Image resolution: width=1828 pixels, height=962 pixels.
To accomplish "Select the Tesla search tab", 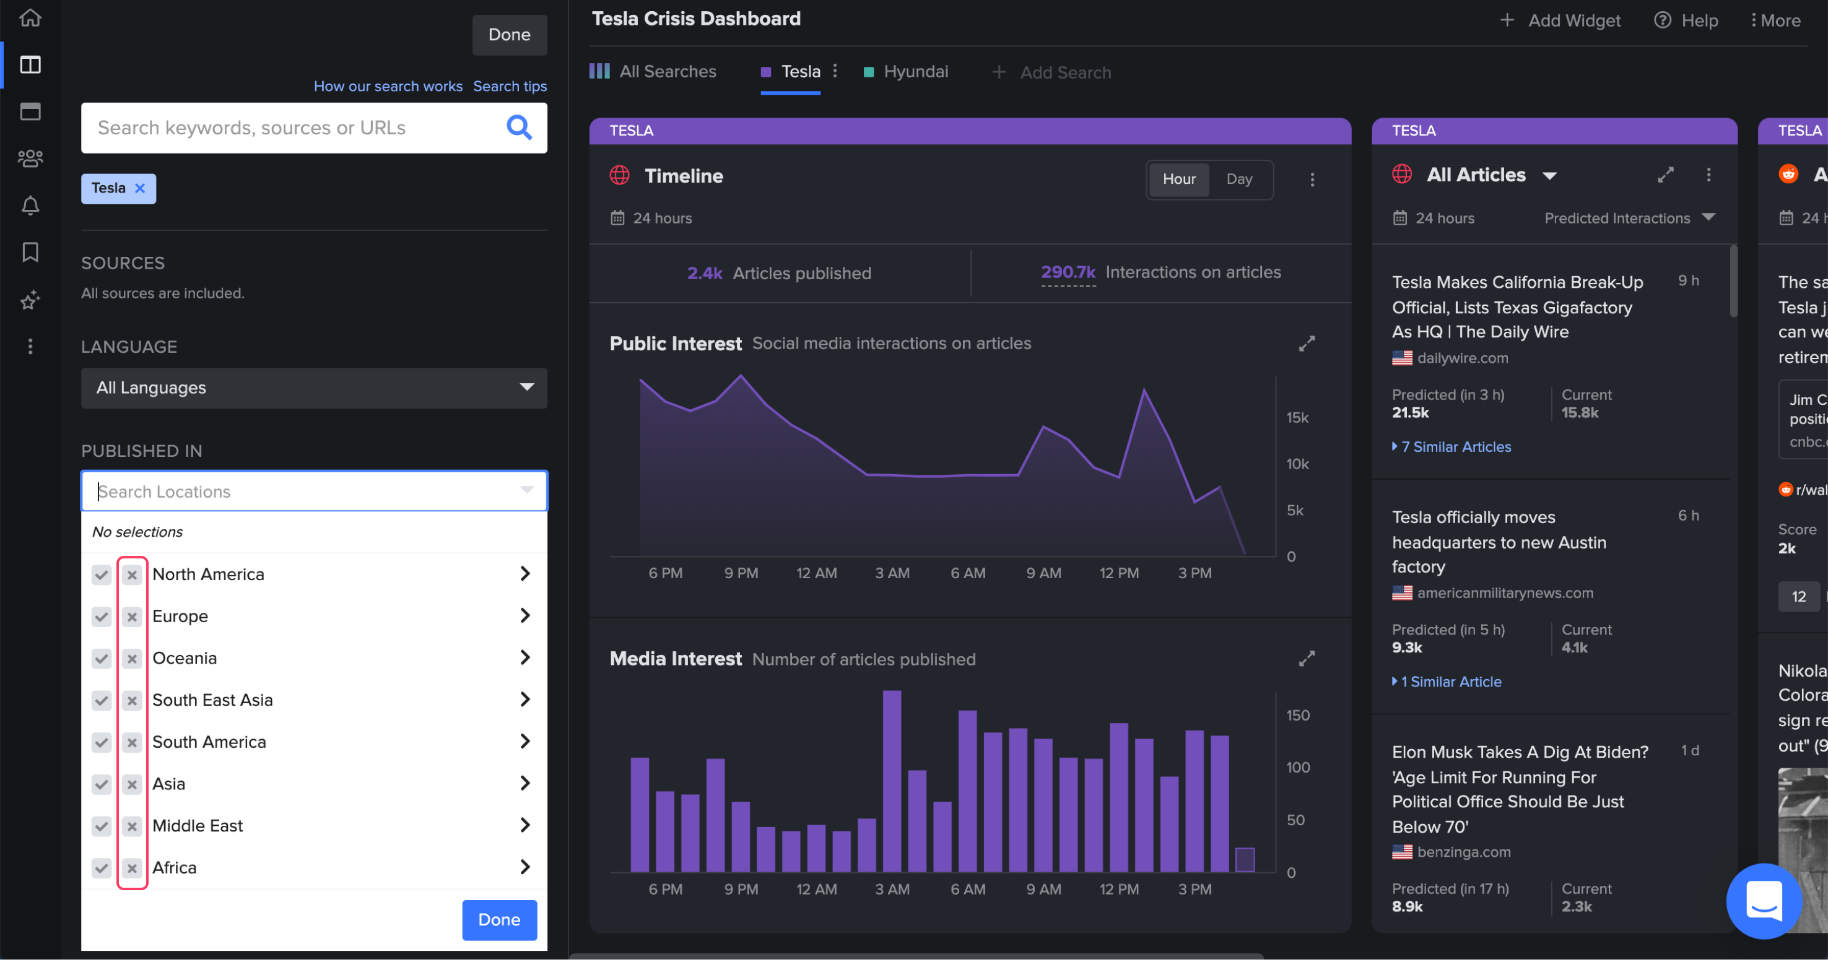I will tap(791, 72).
